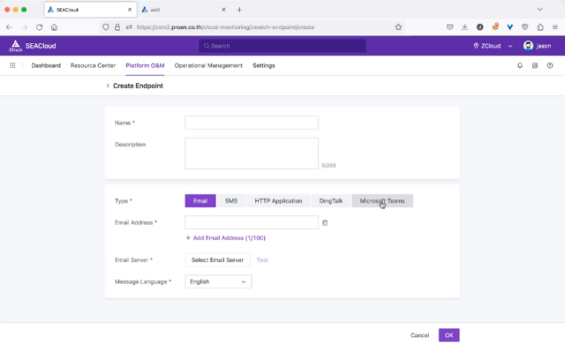Viewport: 565px width, 344px height.
Task: Open the Platform O&M menu
Action: click(x=145, y=65)
